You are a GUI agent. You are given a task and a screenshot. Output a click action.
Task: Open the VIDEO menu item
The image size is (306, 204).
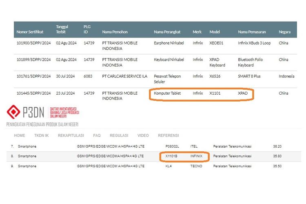(x=143, y=135)
